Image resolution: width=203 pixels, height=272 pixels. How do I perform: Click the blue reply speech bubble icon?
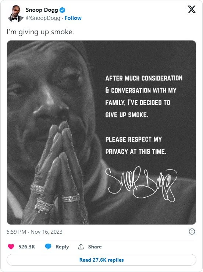coord(48,247)
